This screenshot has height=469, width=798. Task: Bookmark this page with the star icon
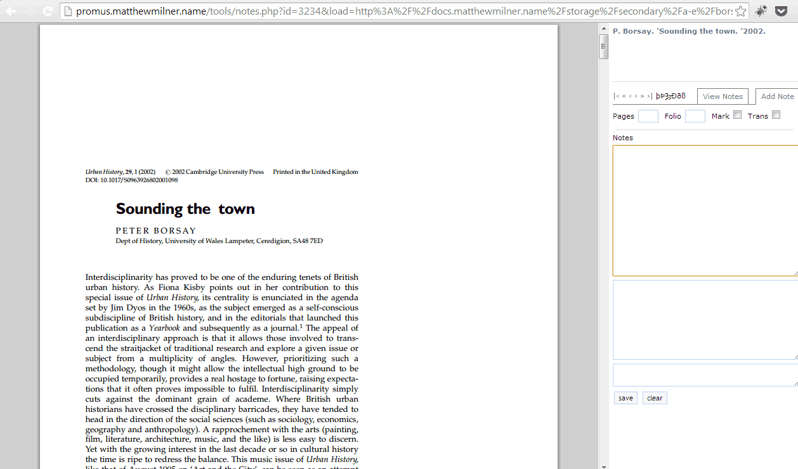(740, 11)
